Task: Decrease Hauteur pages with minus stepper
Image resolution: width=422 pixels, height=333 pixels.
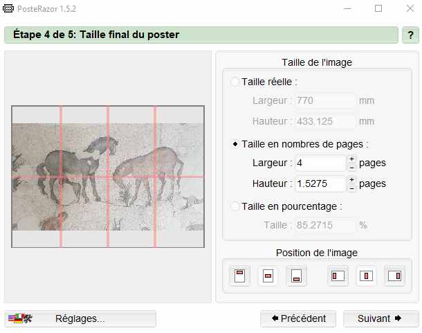Action: click(351, 188)
